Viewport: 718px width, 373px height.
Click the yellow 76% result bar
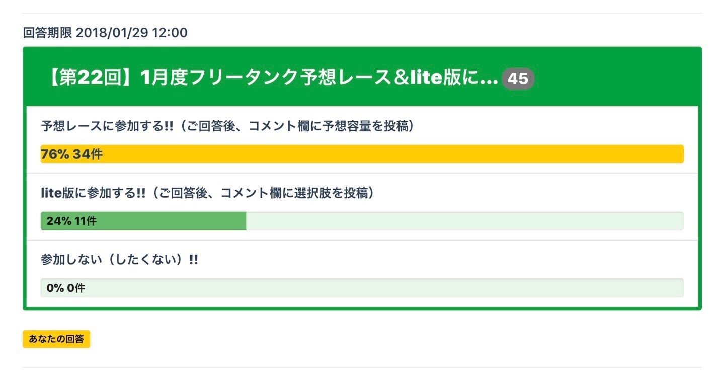(x=392, y=154)
